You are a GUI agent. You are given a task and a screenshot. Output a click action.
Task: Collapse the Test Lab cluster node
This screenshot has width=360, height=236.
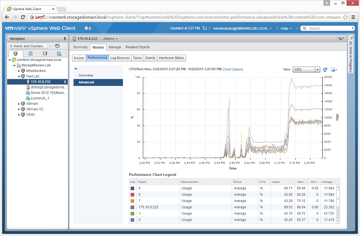[19, 76]
